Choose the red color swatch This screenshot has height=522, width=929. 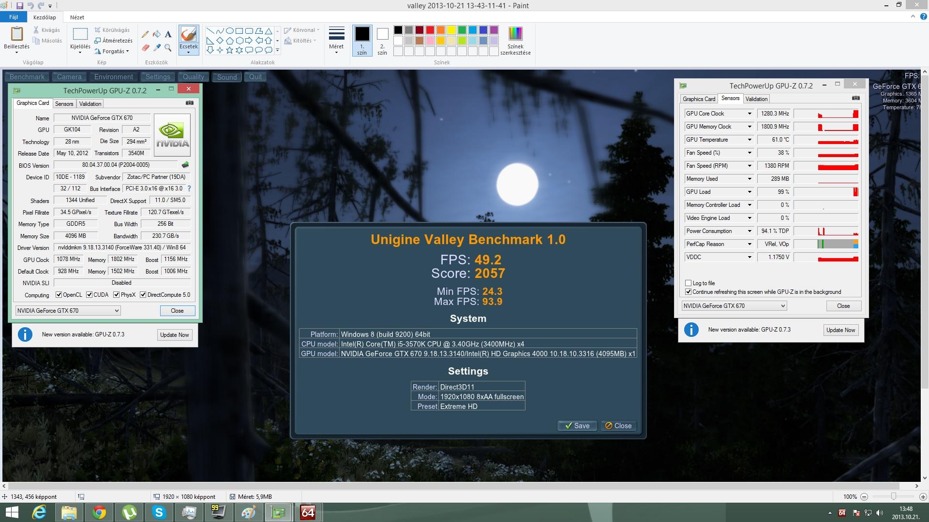click(430, 30)
